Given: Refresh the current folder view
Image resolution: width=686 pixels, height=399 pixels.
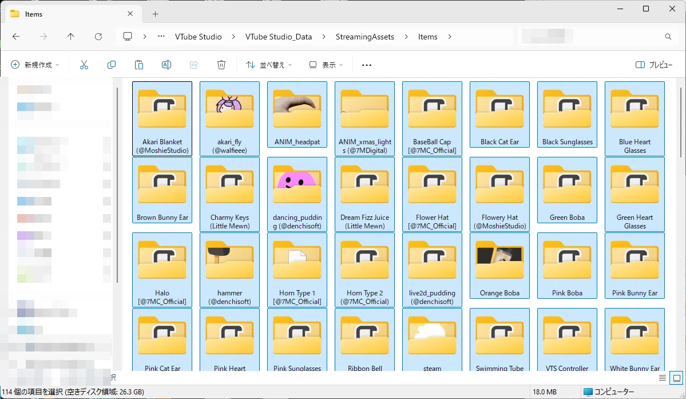Looking at the screenshot, I should click(x=98, y=37).
